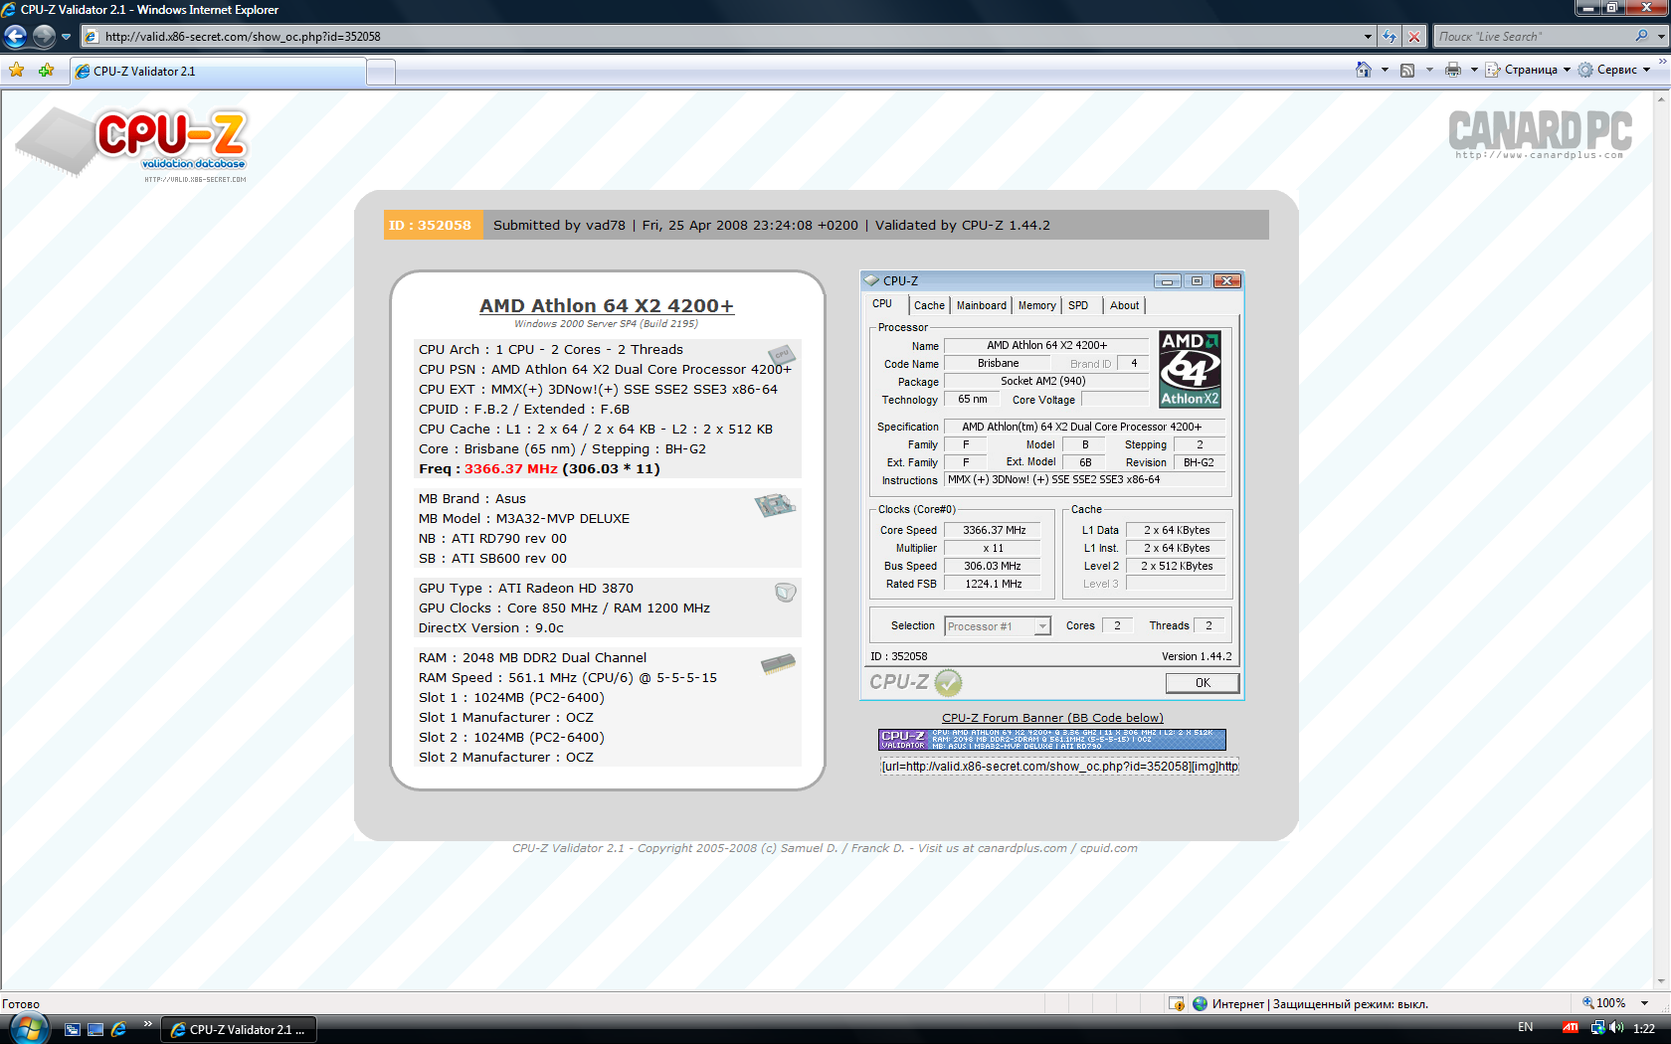The height and width of the screenshot is (1044, 1671).
Task: Switch to the Cache tab in CPU-Z
Action: pyautogui.click(x=929, y=305)
